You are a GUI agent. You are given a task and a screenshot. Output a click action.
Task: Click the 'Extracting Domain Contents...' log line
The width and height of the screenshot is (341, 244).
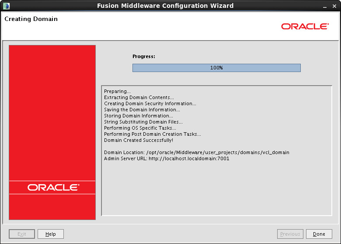139,97
